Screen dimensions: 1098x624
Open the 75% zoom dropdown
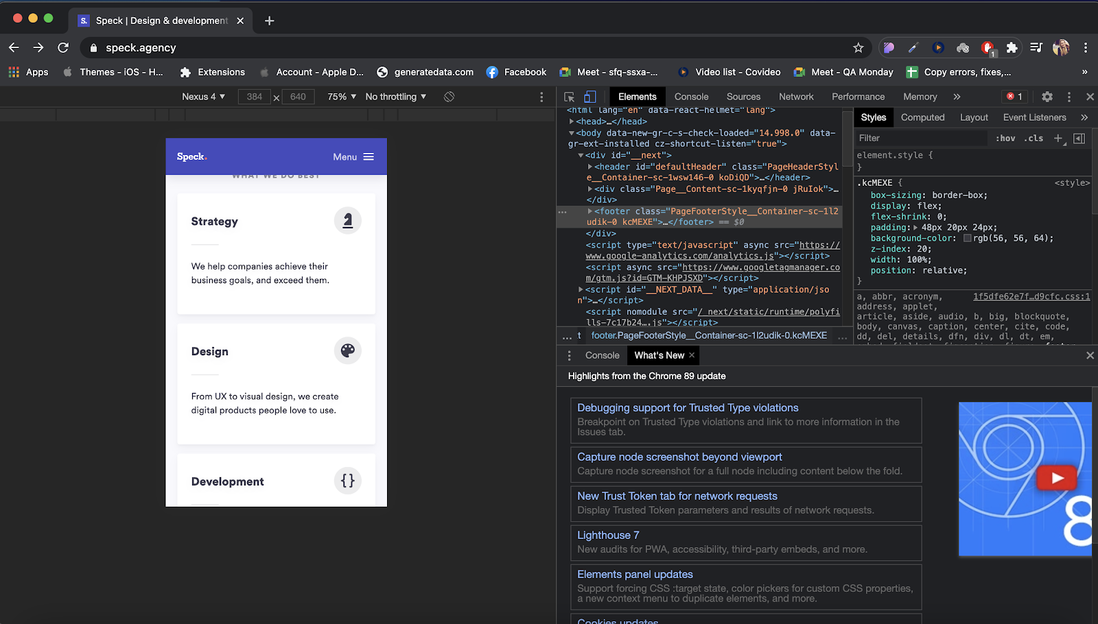(x=342, y=97)
